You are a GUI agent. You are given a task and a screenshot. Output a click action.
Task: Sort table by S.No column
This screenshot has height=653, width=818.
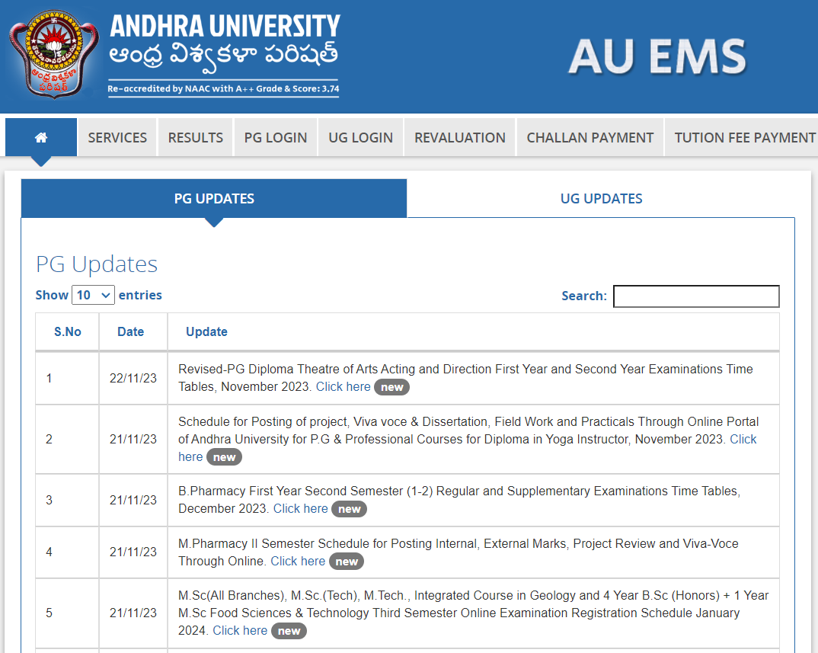67,331
